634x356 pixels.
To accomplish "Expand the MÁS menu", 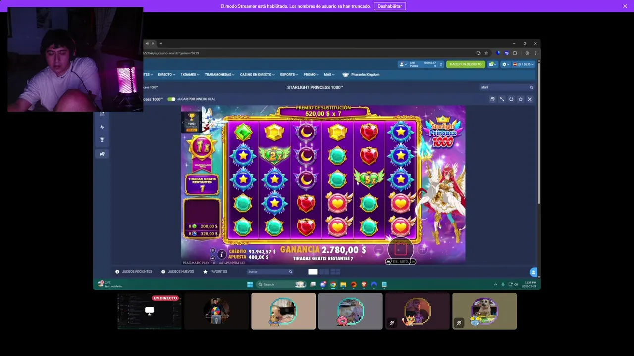I will coord(329,75).
